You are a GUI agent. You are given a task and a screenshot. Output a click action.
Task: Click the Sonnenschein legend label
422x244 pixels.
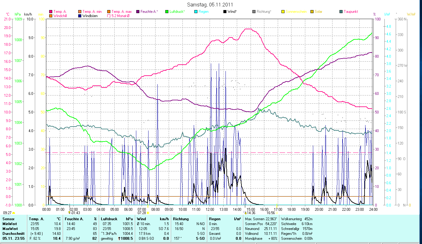click(x=296, y=12)
